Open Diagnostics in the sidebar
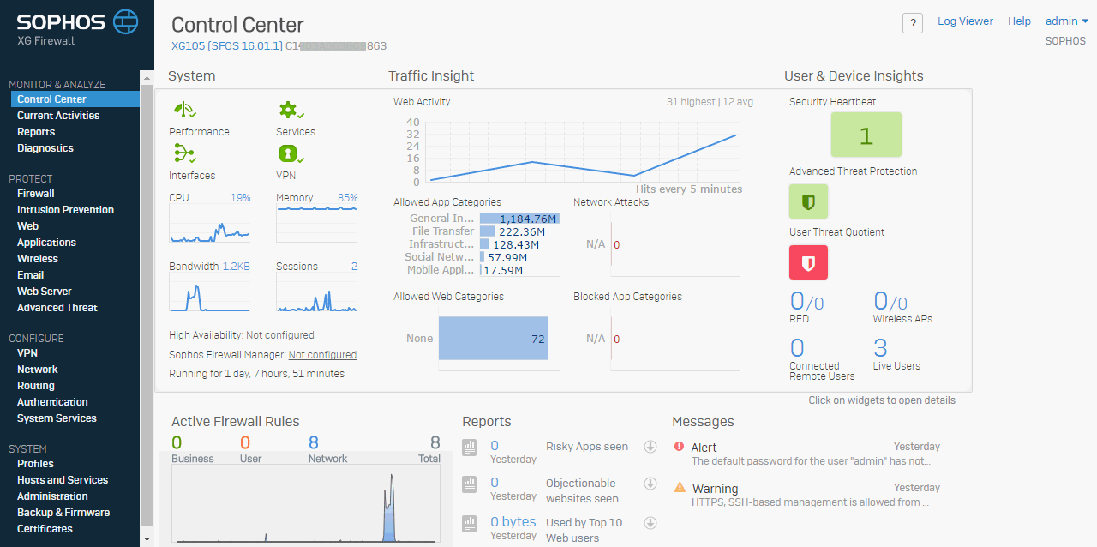Image resolution: width=1097 pixels, height=547 pixels. pos(45,148)
